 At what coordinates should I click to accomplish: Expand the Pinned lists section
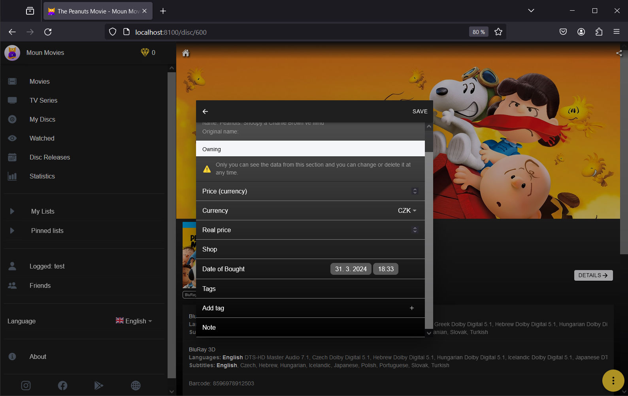12,231
